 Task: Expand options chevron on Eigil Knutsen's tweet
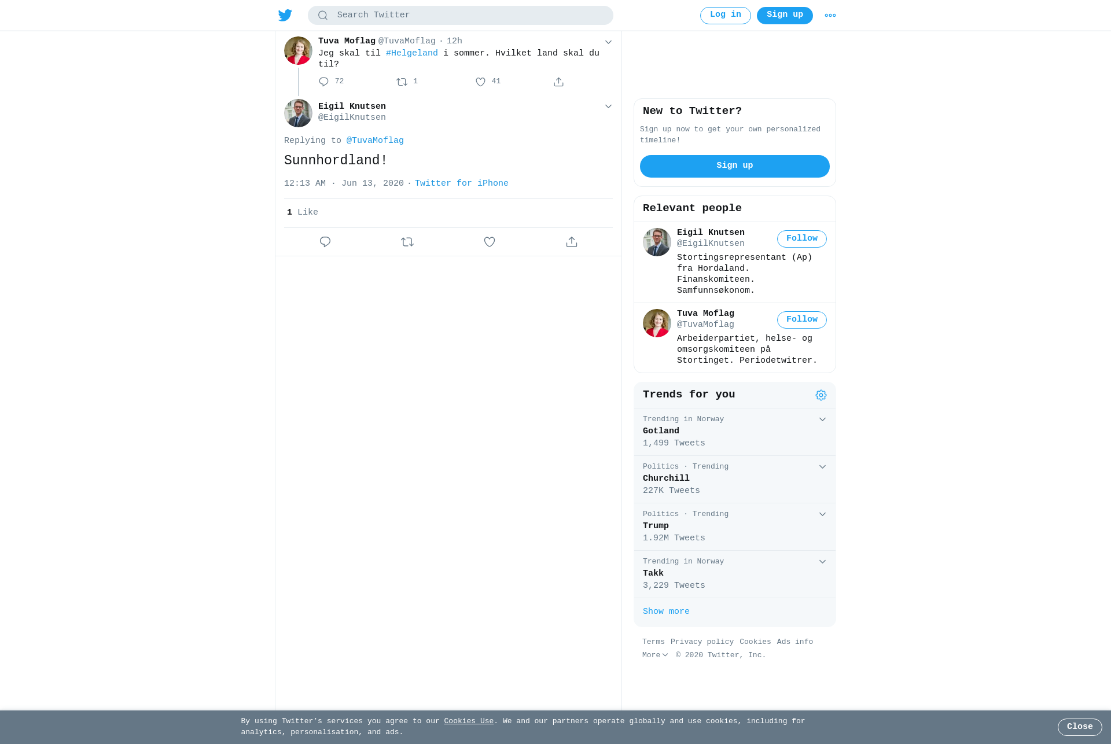point(608,106)
